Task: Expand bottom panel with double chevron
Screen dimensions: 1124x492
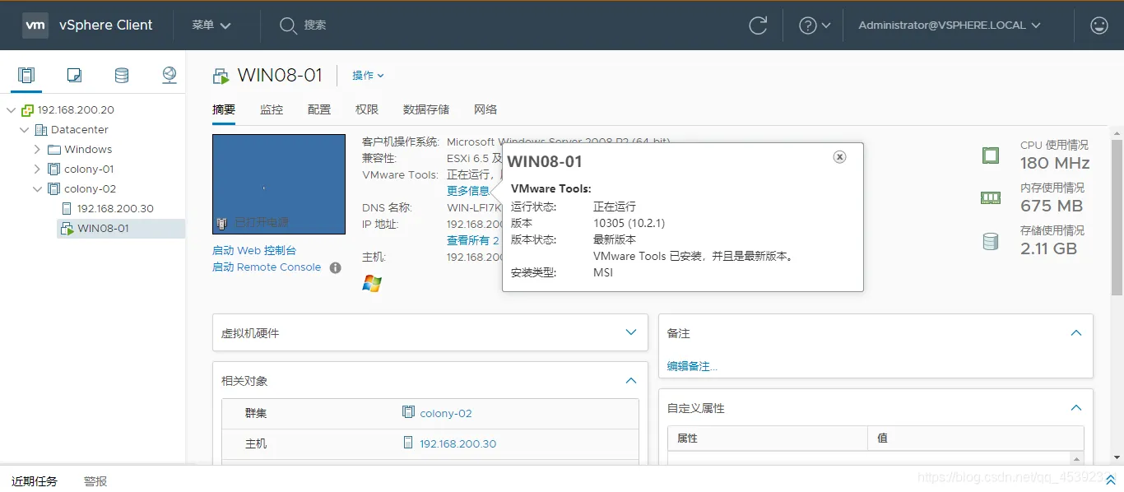Action: pyautogui.click(x=1110, y=480)
